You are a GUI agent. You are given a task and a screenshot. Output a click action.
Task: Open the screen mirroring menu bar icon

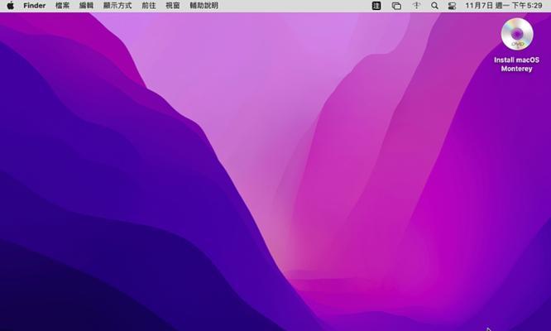coord(396,6)
